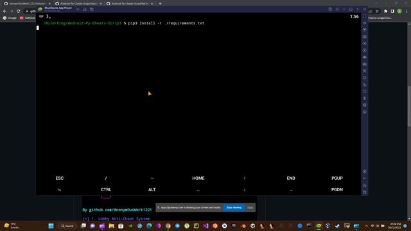Open BlueStacks hamburger menu
The height and width of the screenshot is (231, 411).
click(337, 9)
